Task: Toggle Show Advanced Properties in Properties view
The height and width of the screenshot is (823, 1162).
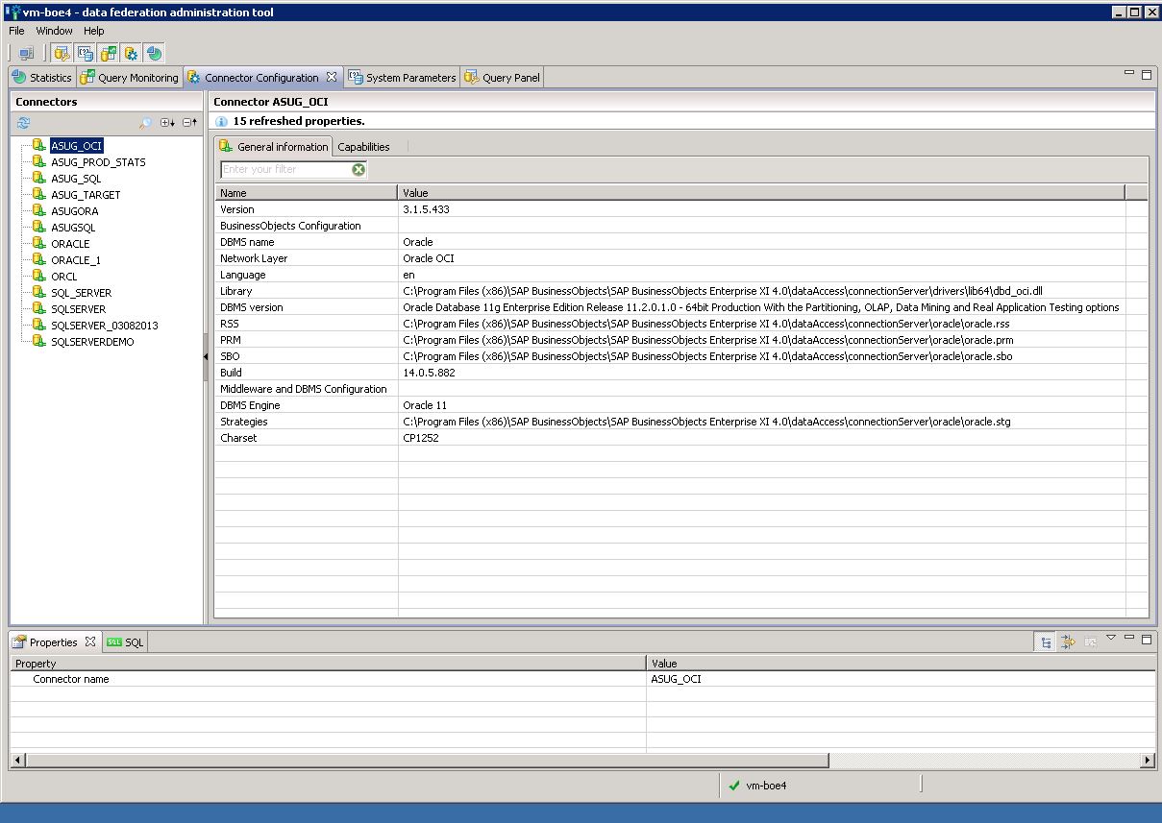Action: [1068, 642]
